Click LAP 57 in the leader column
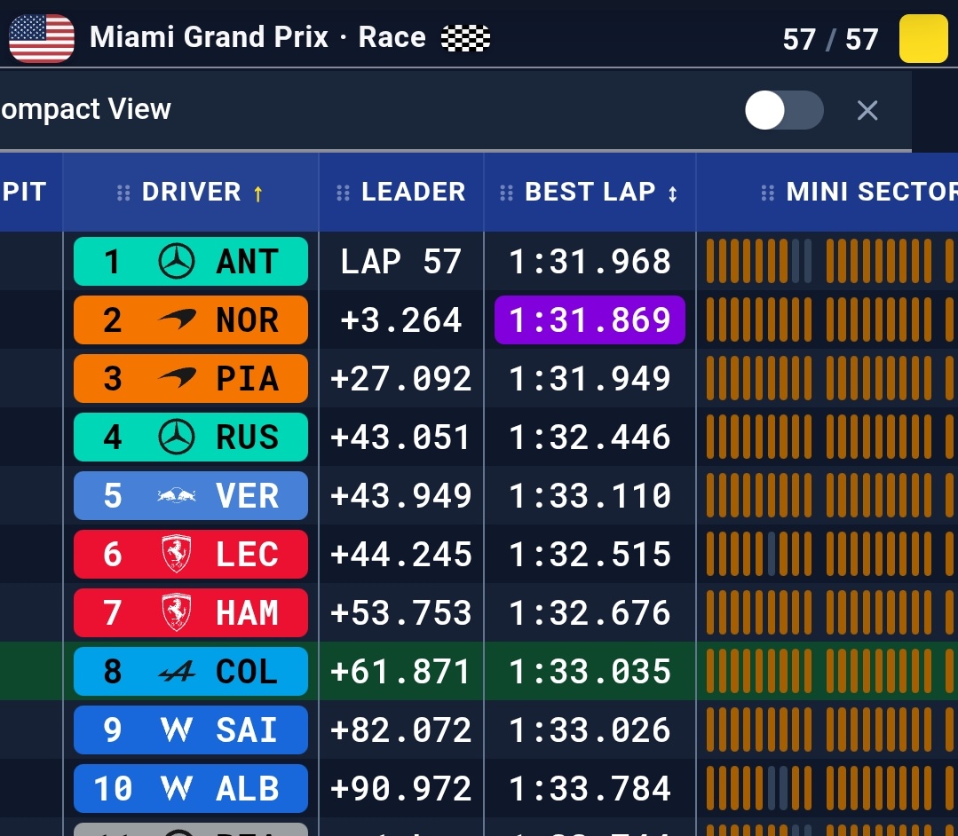Viewport: 958px width, 836px height. click(x=400, y=262)
